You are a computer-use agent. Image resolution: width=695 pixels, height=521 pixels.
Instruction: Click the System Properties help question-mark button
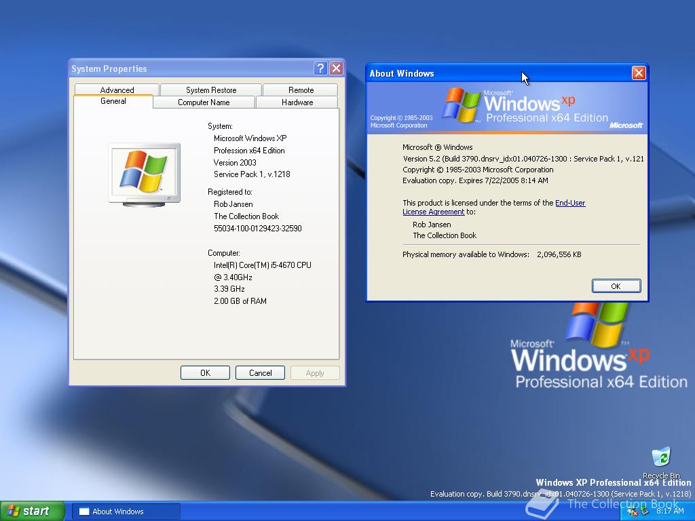coord(320,69)
